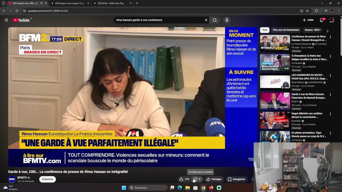Open Manuel Bompard interview video title
The image size is (342, 192).
309,96
